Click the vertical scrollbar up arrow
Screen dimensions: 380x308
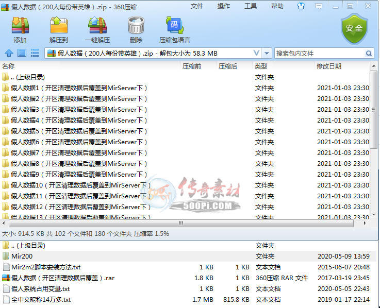coord(374,66)
